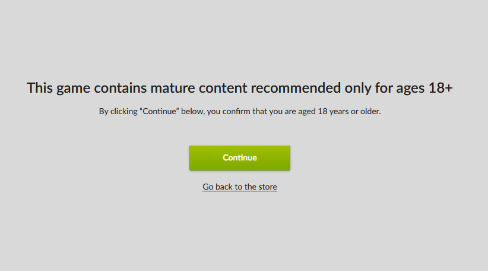The width and height of the screenshot is (488, 271).
Task: Click the green Continue button
Action: [x=240, y=158]
